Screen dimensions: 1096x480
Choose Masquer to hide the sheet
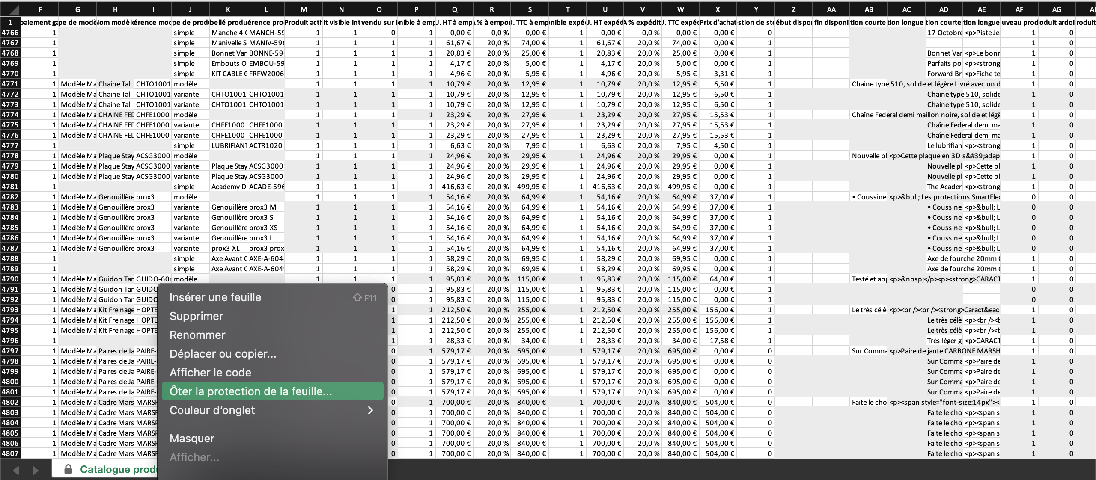pyautogui.click(x=192, y=439)
